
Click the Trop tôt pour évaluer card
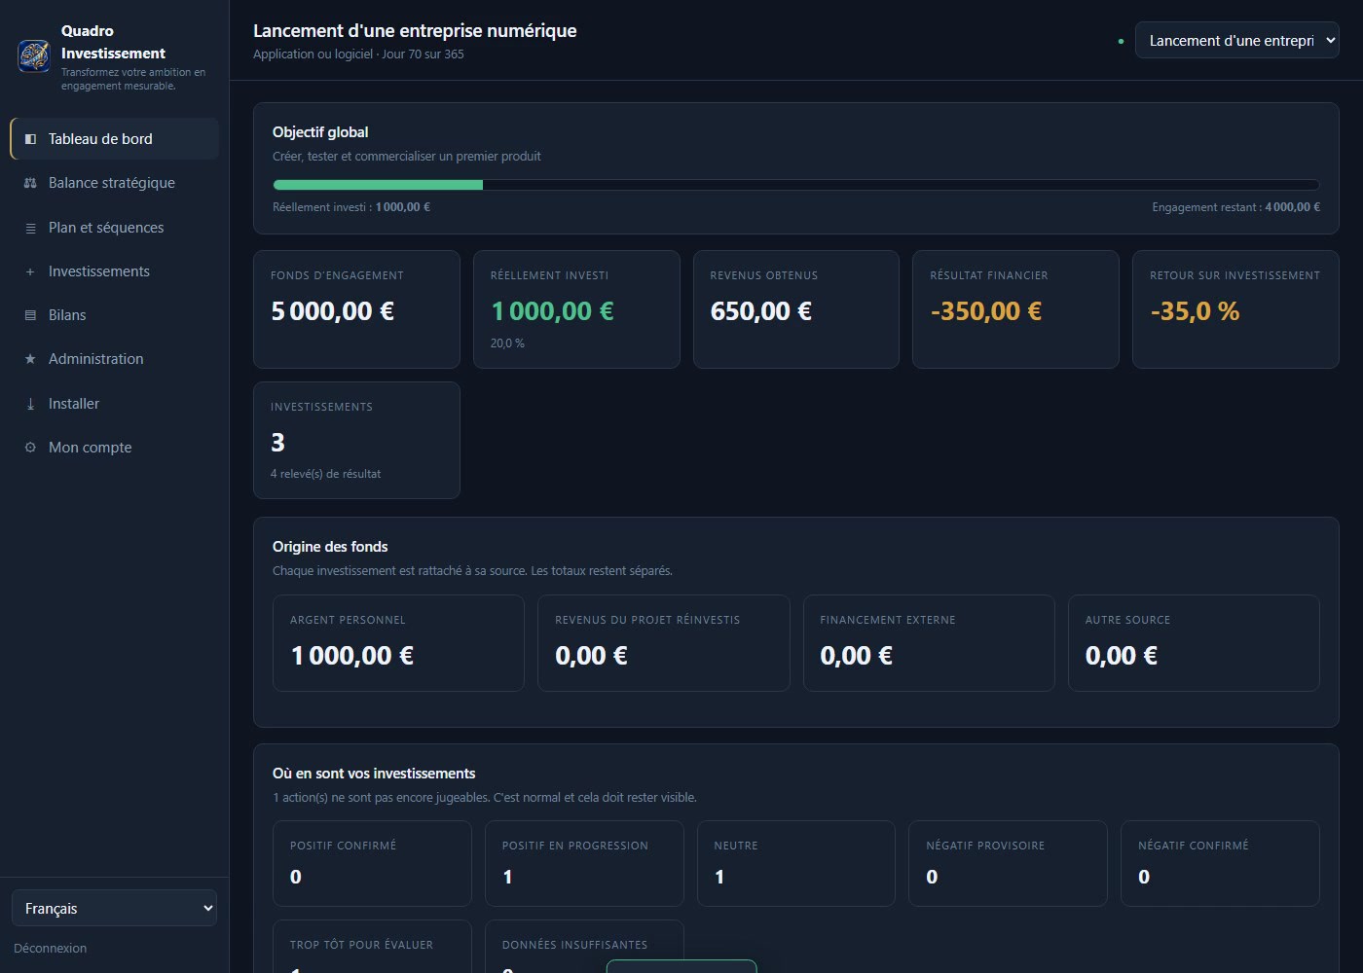pyautogui.click(x=372, y=947)
